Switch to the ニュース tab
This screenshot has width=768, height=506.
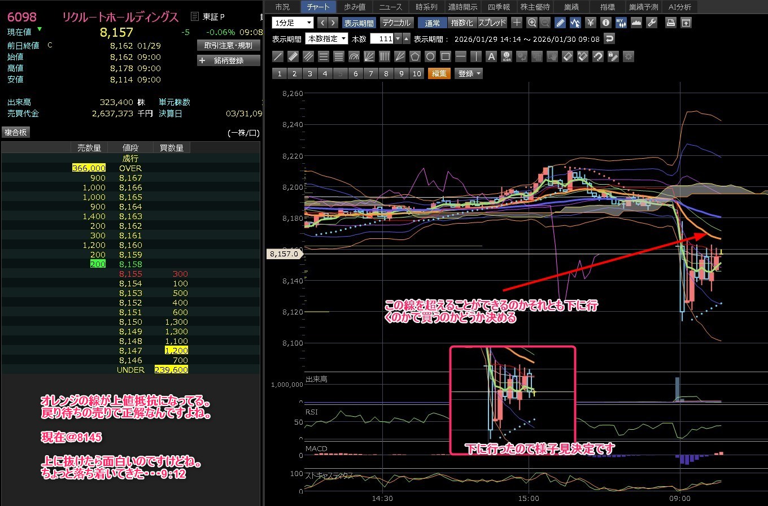pos(390,7)
